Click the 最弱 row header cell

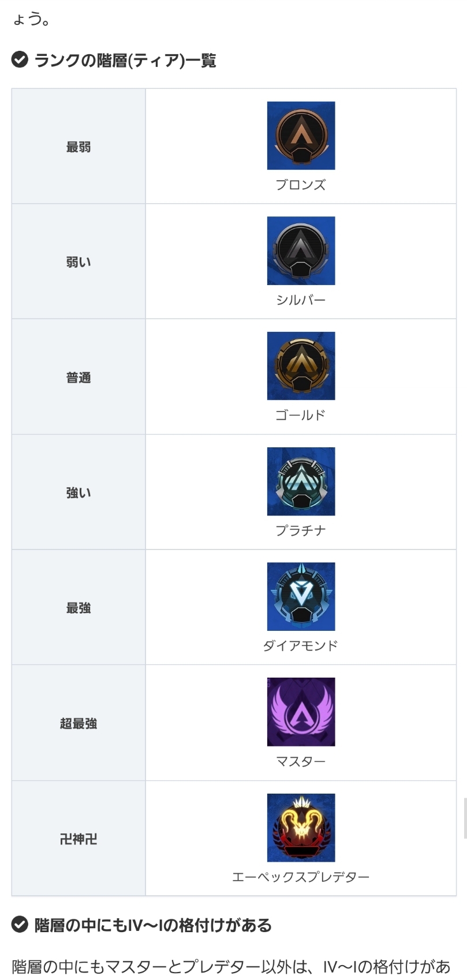tap(79, 146)
